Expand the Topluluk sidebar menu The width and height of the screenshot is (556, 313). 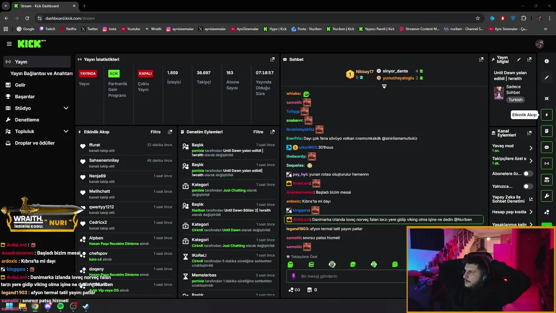[x=66, y=131]
